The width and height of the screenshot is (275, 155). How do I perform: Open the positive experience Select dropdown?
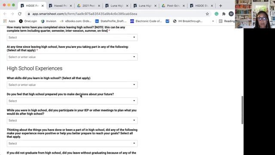72,143
